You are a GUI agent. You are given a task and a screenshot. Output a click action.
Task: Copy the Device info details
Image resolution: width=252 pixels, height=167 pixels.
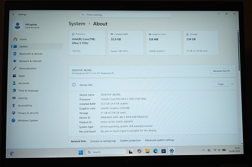click(220, 84)
